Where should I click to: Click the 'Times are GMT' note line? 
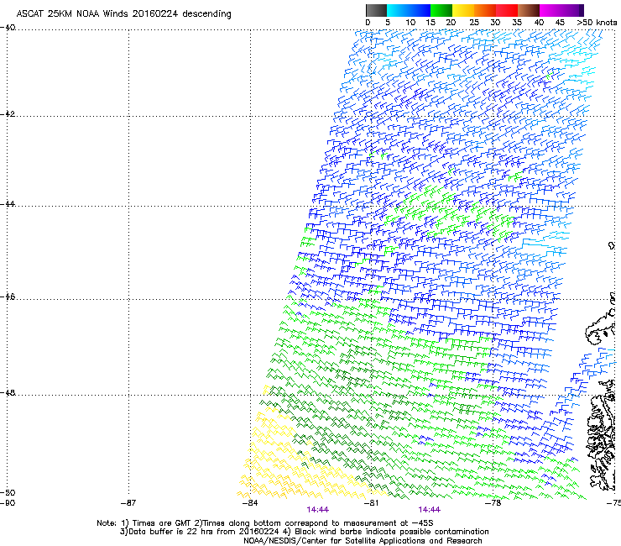[x=265, y=523]
